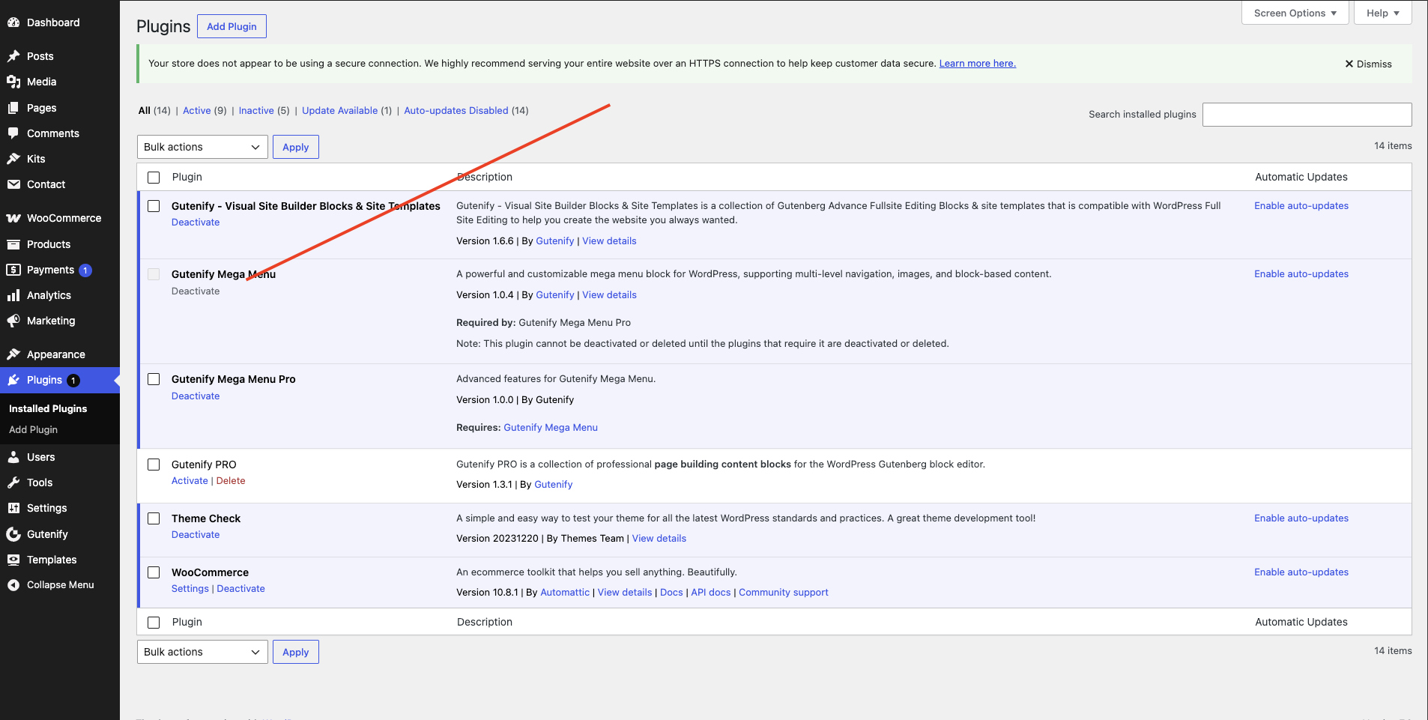
Task: Click the Add Plugin button beside title
Action: 232,26
